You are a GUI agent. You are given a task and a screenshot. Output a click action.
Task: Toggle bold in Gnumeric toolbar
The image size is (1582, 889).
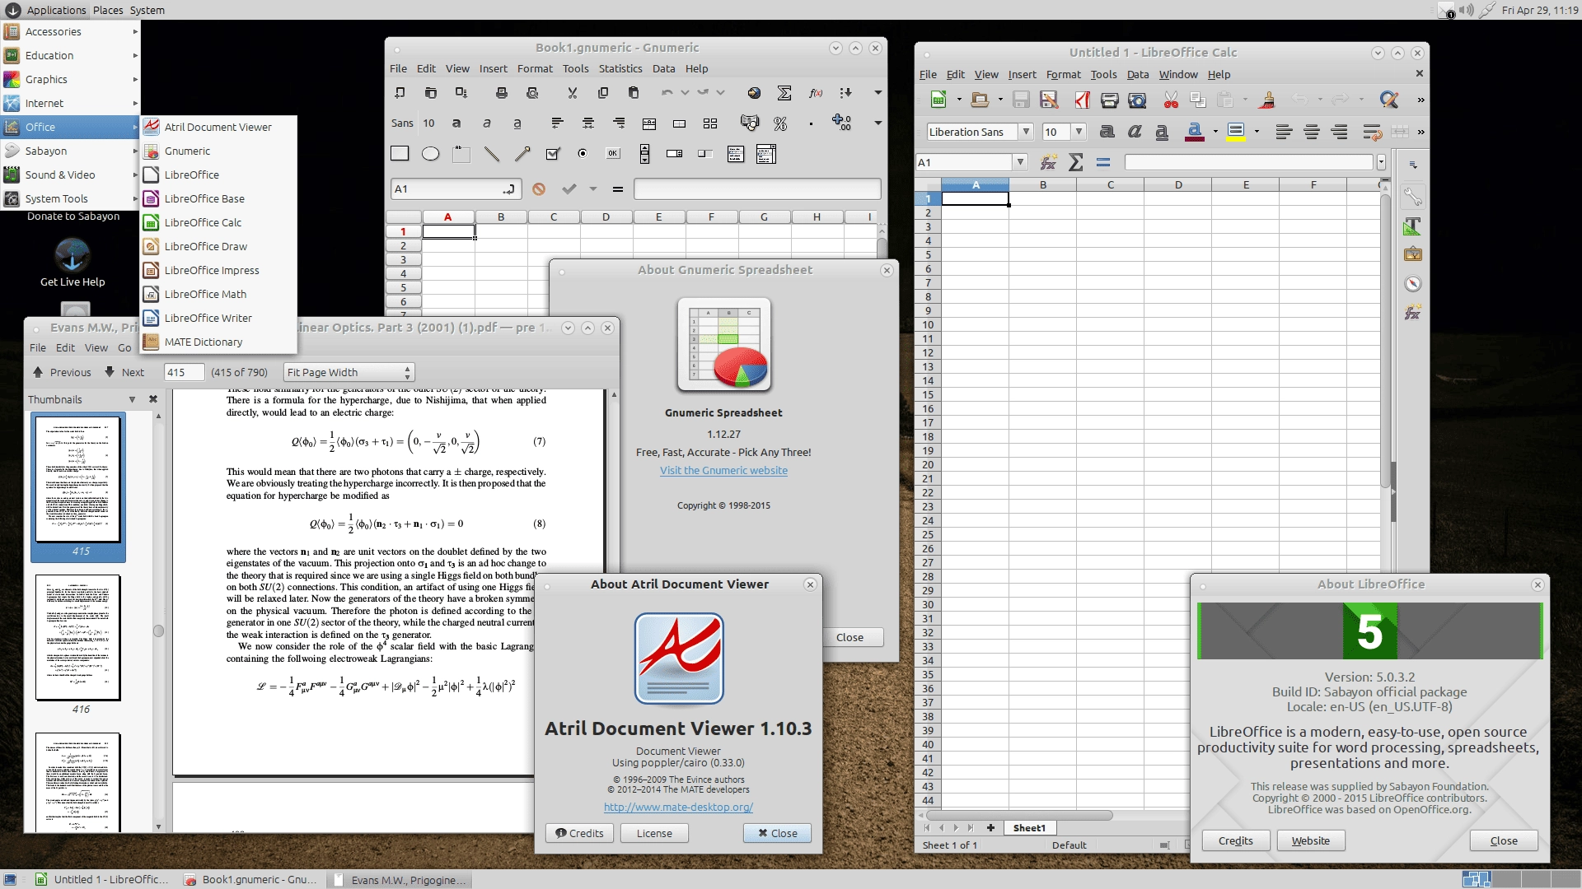coord(456,123)
